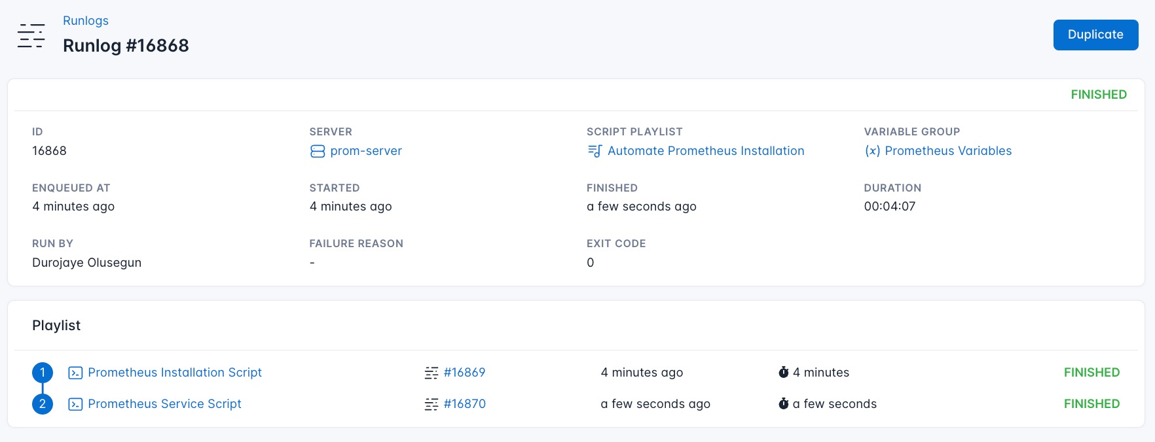Click the runlog icon next to #16869
The height and width of the screenshot is (442, 1155).
(x=431, y=373)
